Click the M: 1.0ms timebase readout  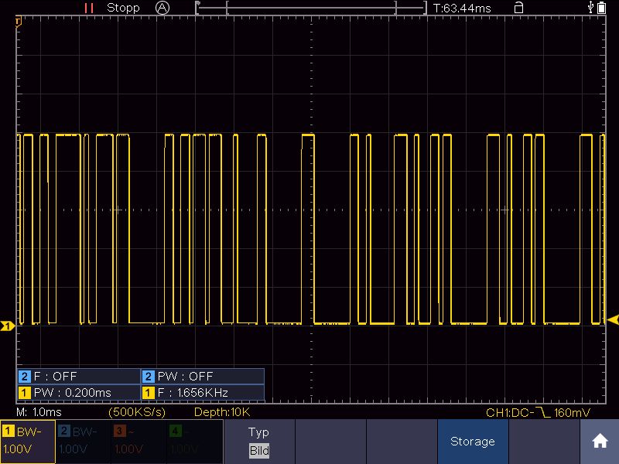pos(39,412)
